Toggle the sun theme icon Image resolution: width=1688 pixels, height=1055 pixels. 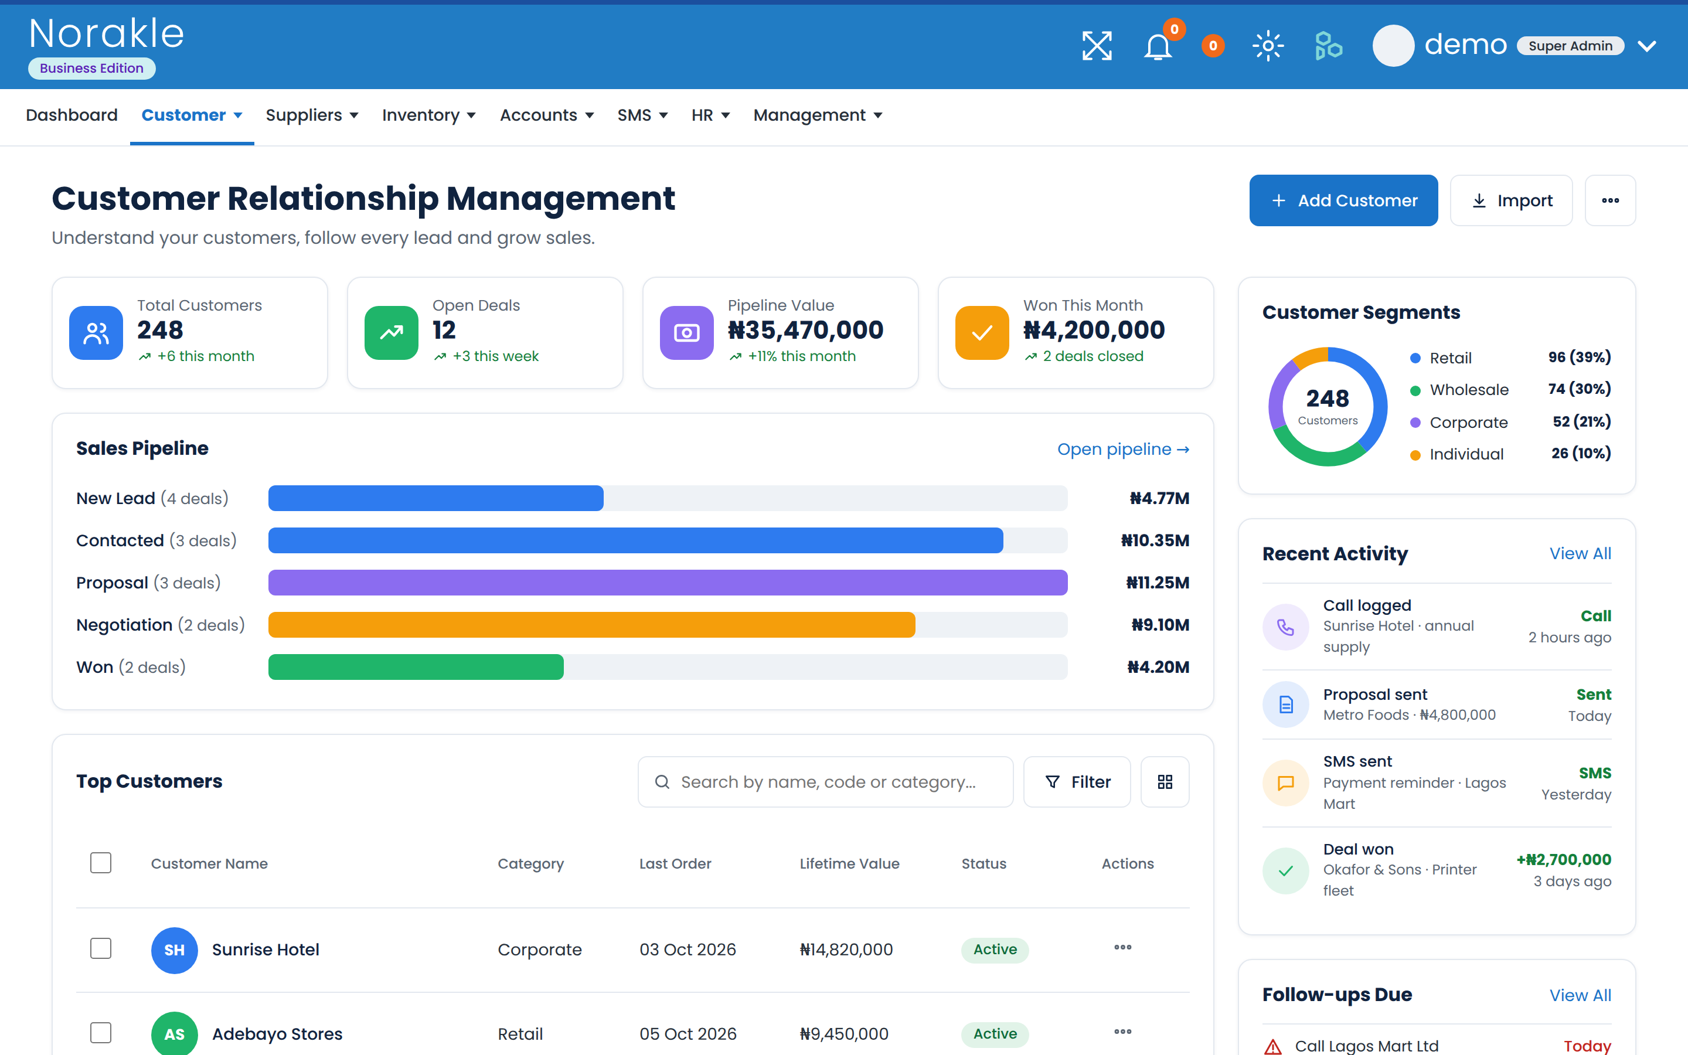point(1267,46)
